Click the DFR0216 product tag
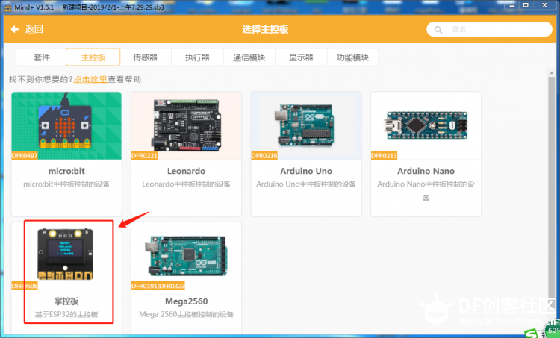The height and width of the screenshot is (338, 560). [264, 156]
